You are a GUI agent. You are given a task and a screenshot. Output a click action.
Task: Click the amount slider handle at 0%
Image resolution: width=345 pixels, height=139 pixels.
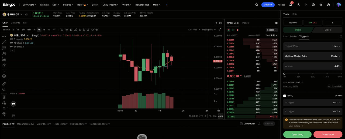tap(284, 74)
